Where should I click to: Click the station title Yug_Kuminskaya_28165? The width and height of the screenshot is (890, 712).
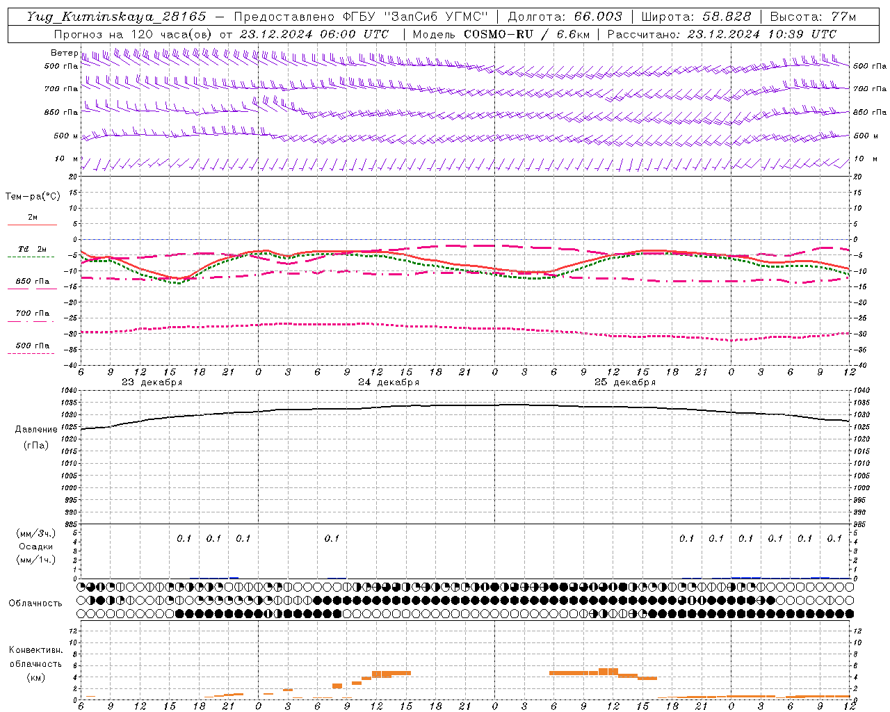pos(116,17)
